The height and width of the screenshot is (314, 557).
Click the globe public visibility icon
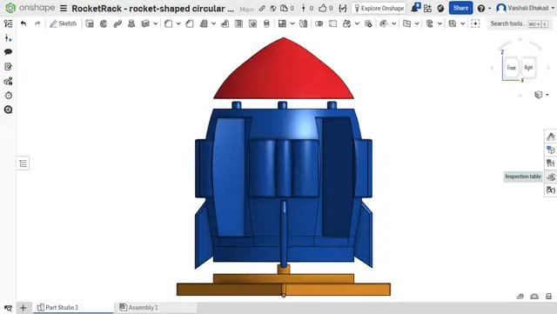pos(272,8)
